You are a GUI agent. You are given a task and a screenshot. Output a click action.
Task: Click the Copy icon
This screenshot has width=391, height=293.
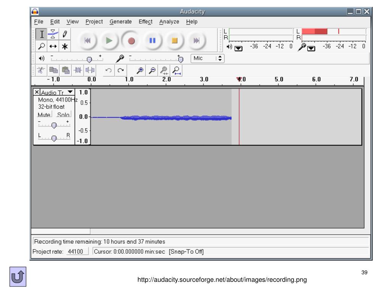(x=53, y=70)
